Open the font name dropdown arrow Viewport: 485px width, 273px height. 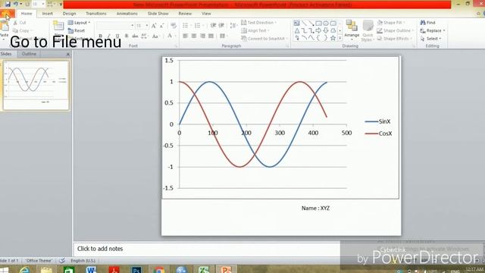(132, 26)
